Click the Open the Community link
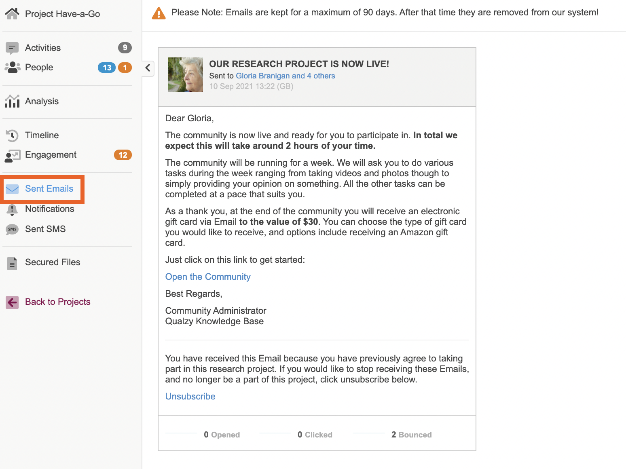Viewport: 626px width, 469px height. point(208,277)
